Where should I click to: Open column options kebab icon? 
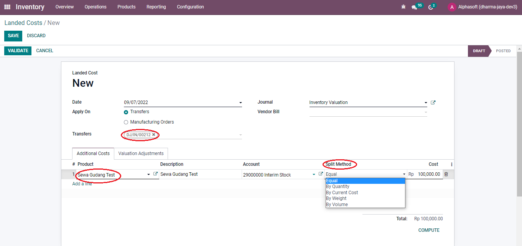(x=451, y=164)
